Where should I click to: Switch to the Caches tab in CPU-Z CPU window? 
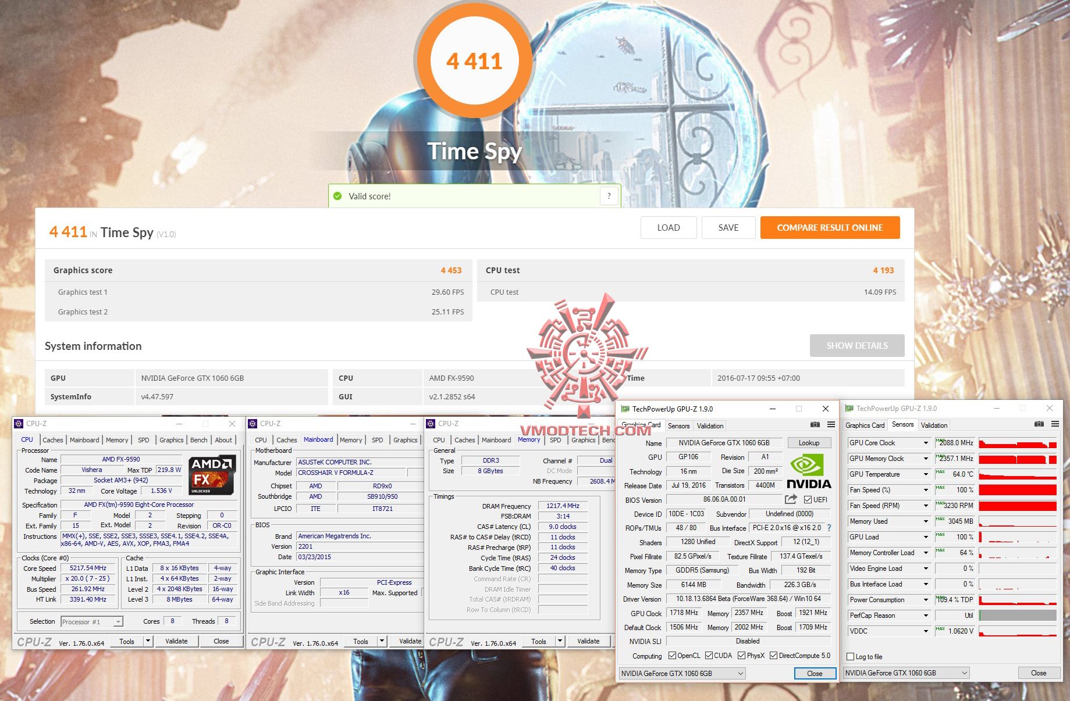pos(53,440)
